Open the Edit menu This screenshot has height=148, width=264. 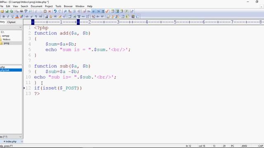pos(8,6)
